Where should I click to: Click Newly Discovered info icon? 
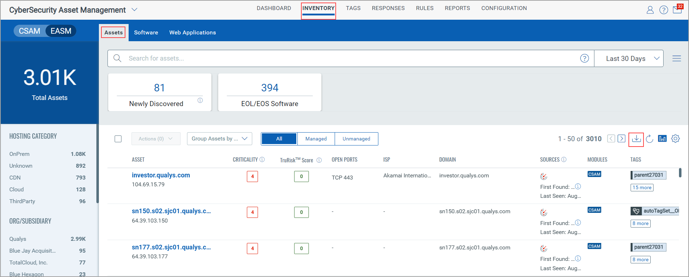[x=200, y=100]
